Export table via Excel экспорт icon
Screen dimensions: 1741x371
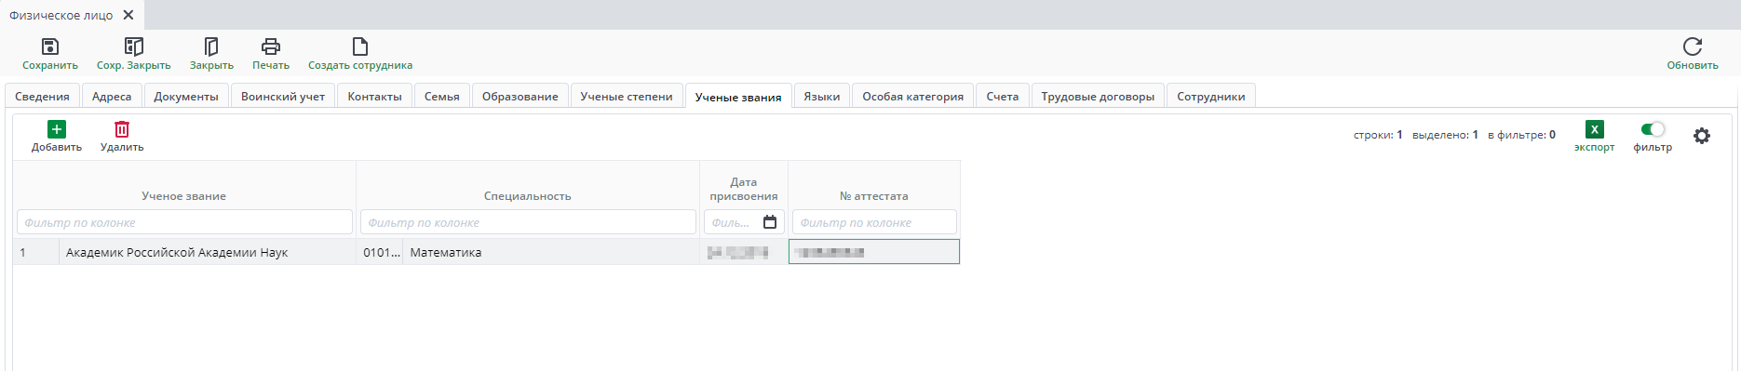tap(1595, 129)
